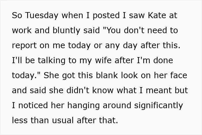Click the word "noticed"
Viewport: 202px width, 135px height.
click(x=33, y=105)
